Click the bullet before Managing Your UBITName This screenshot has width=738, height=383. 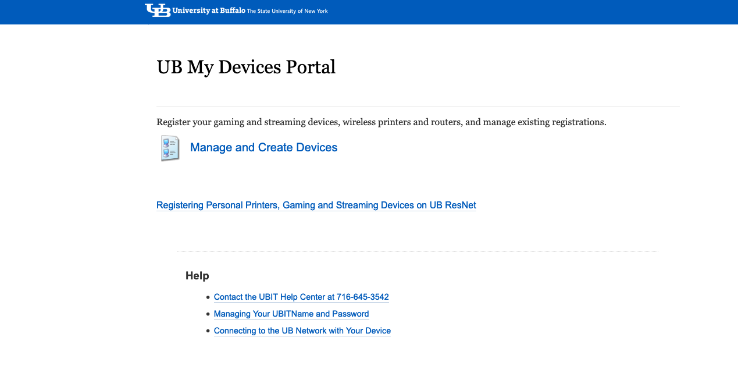208,314
